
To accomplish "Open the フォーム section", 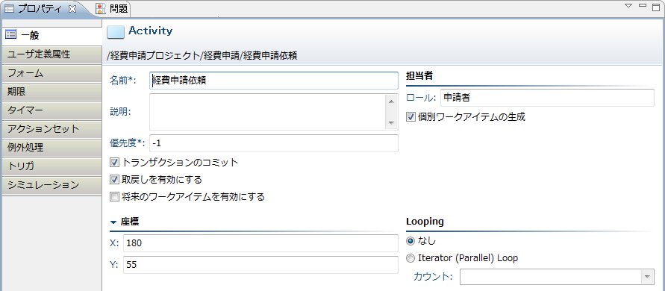I will tap(51, 73).
